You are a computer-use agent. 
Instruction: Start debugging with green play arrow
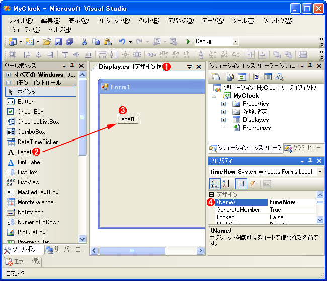(188, 41)
